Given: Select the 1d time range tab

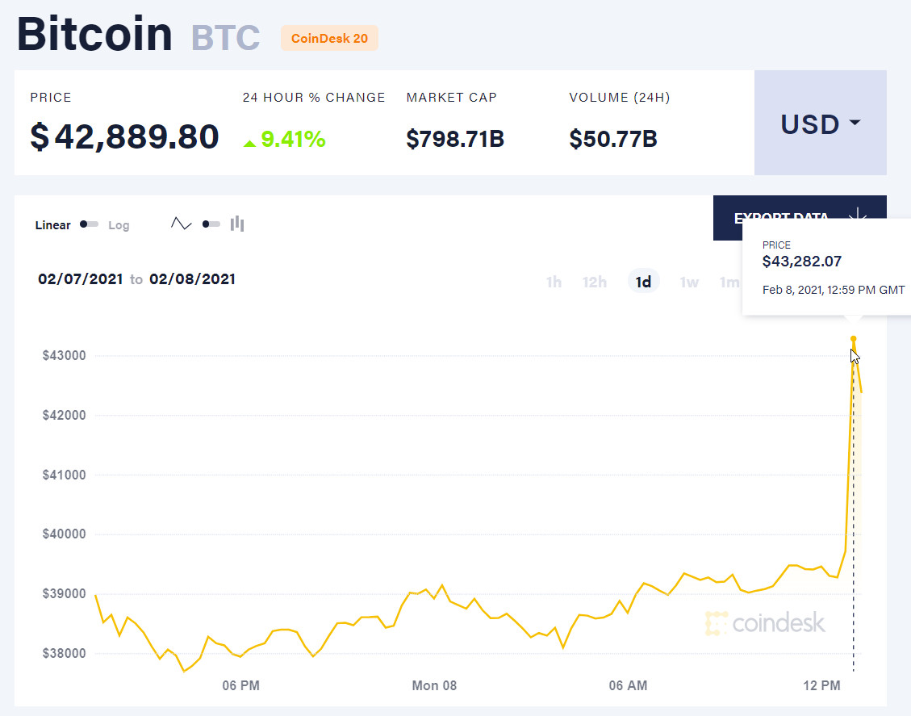Looking at the screenshot, I should [x=643, y=282].
